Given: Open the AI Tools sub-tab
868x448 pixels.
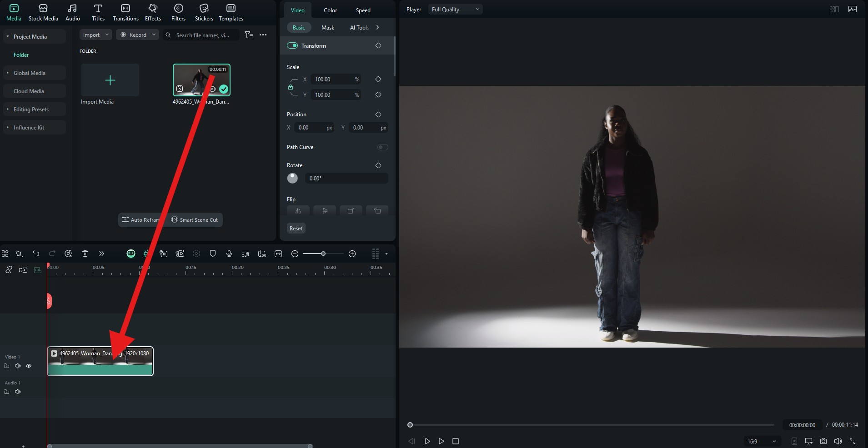Looking at the screenshot, I should [359, 27].
